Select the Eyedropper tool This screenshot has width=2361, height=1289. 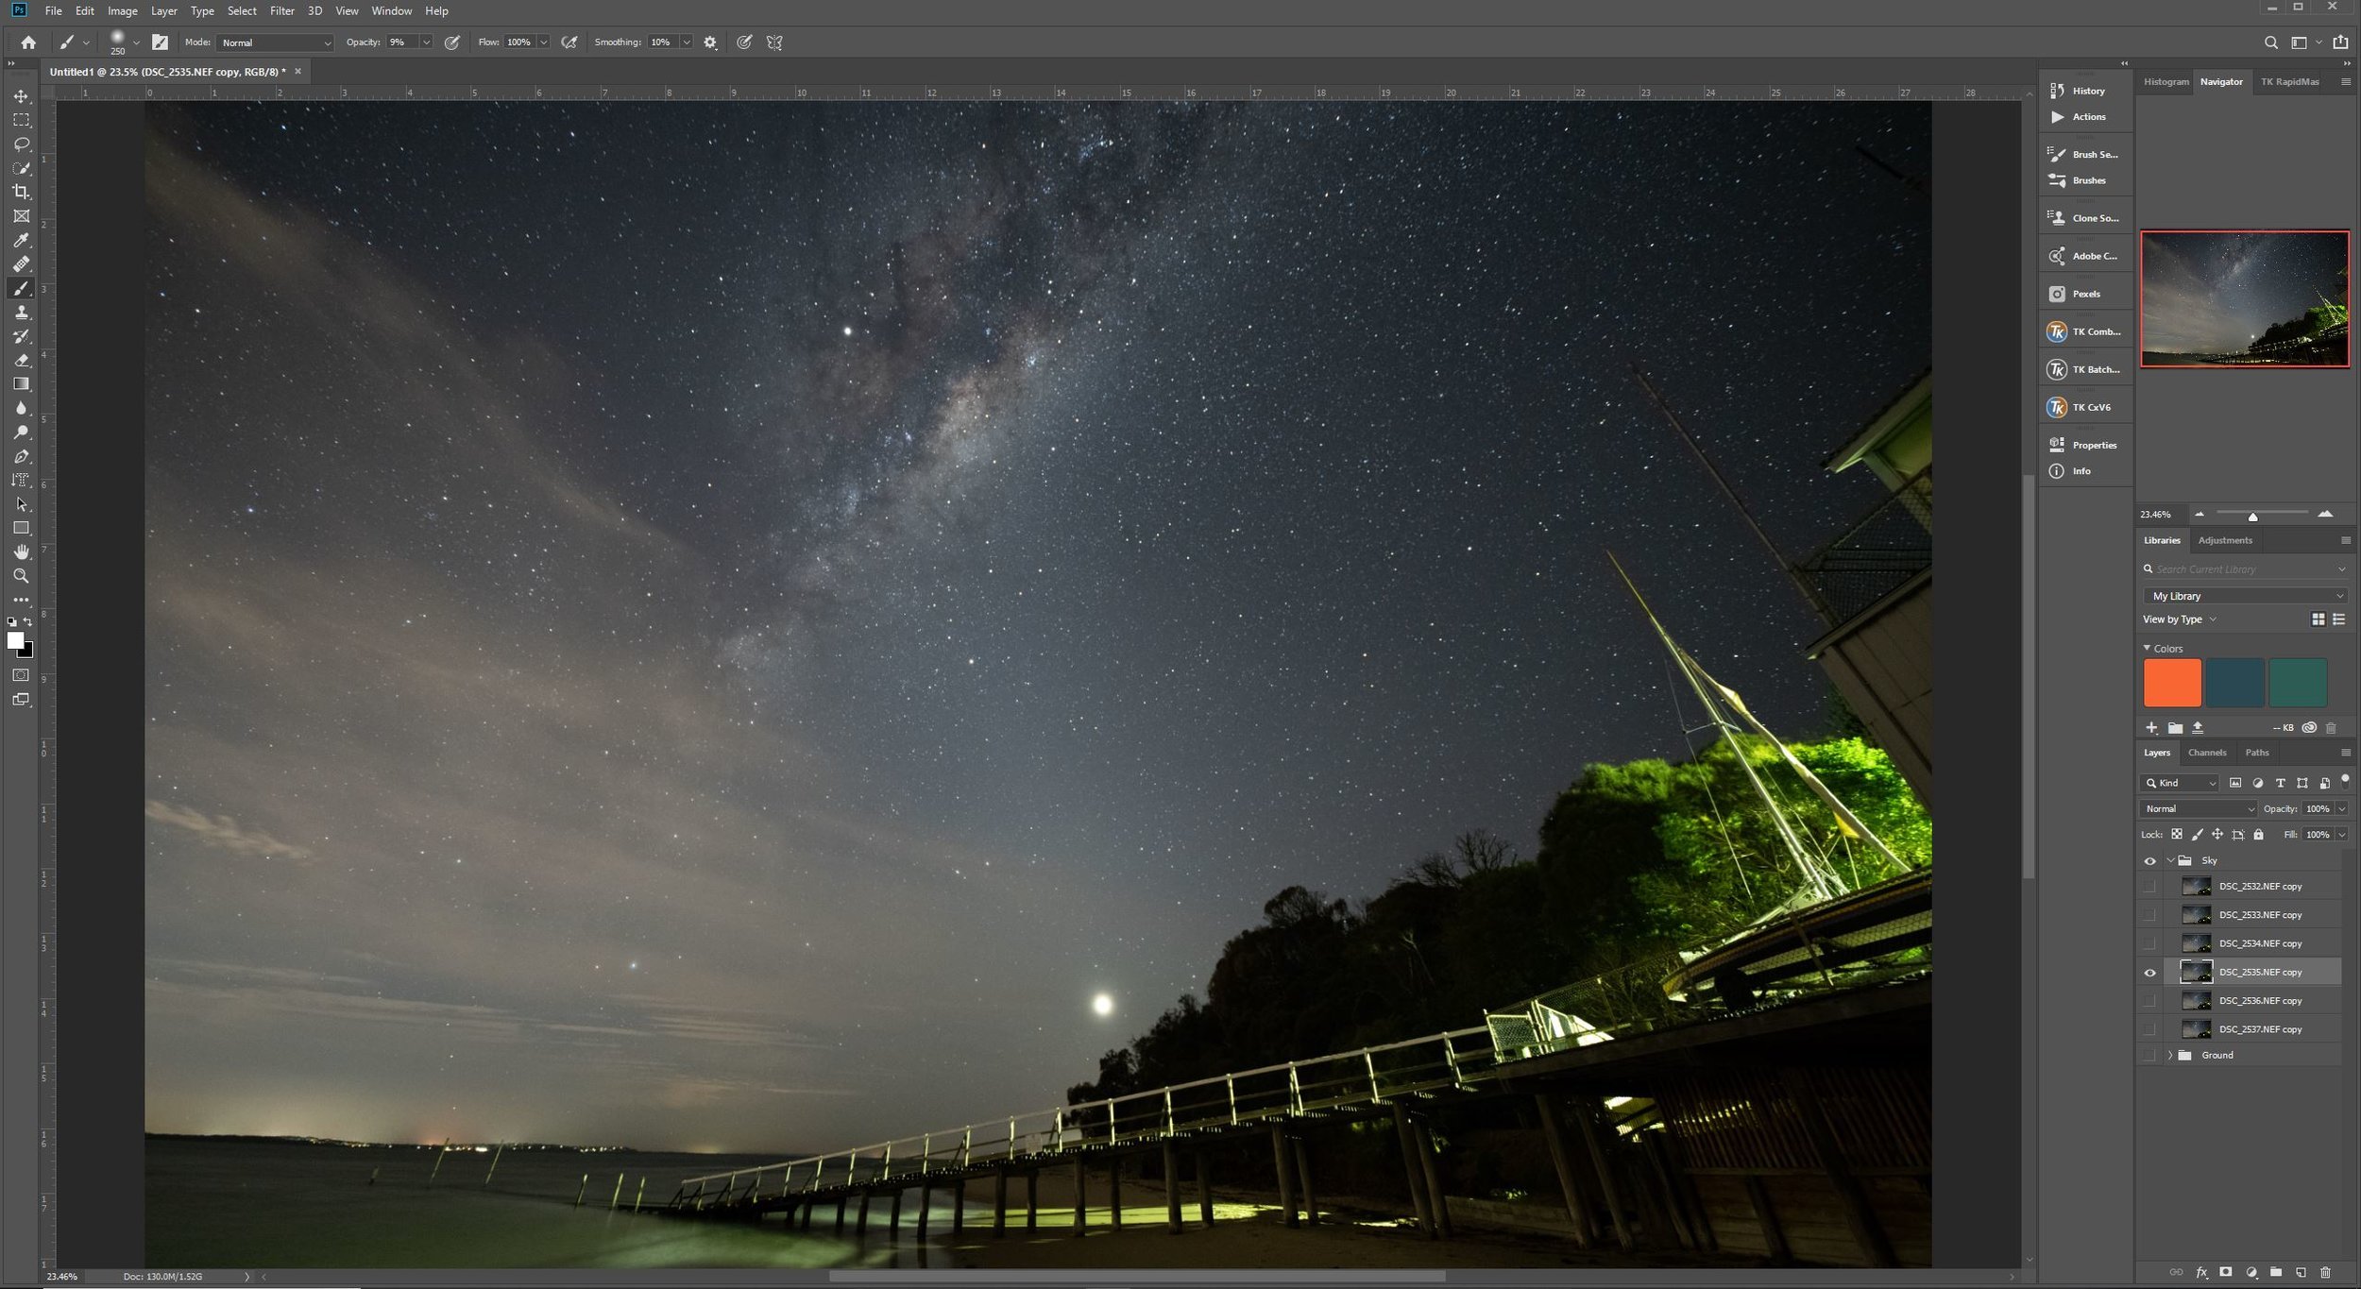click(21, 240)
